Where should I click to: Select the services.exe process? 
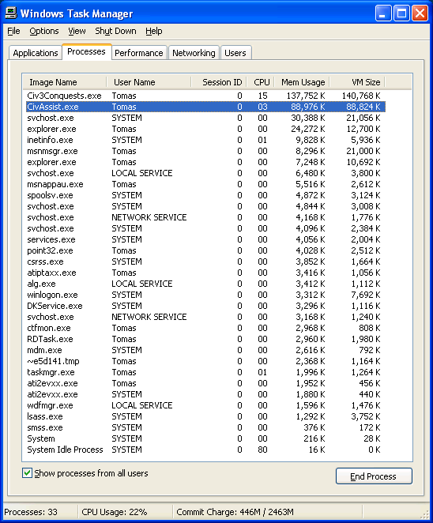point(204,239)
